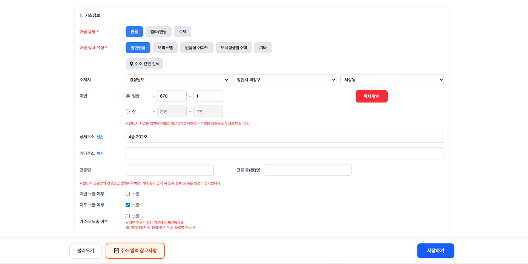Uncheck 지도 노출 여부 checkbox
Viewport: 528px width, 264px height.
[127, 205]
